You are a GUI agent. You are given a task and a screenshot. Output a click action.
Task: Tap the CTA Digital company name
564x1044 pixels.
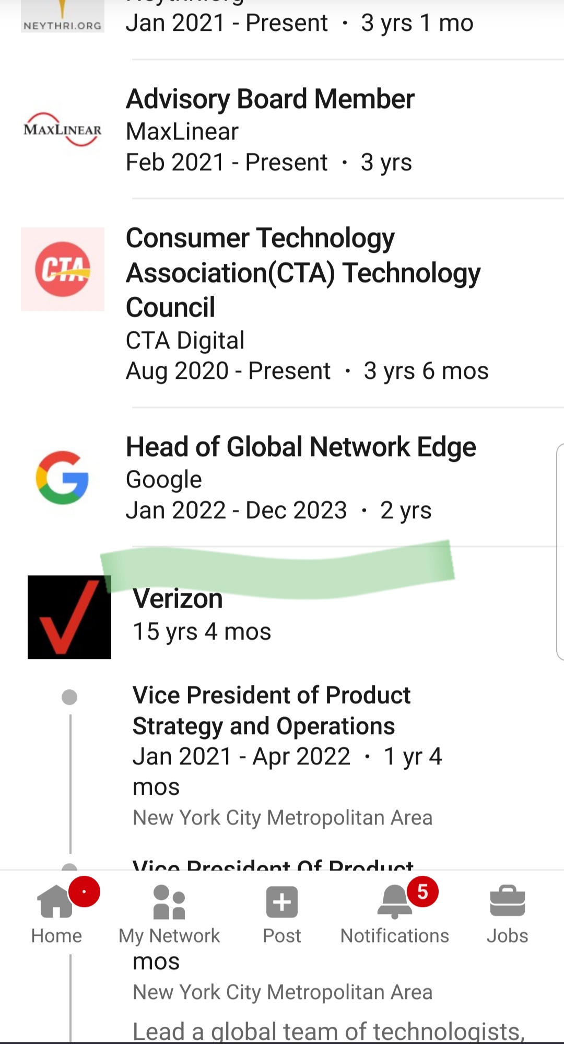click(185, 341)
